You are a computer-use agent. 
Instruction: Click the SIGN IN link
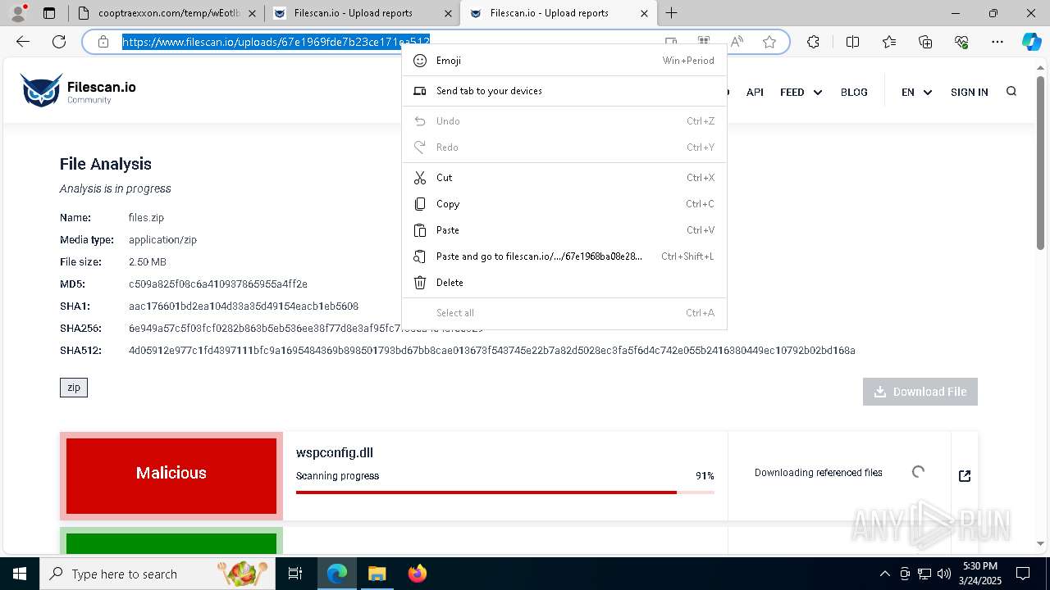[x=969, y=93]
